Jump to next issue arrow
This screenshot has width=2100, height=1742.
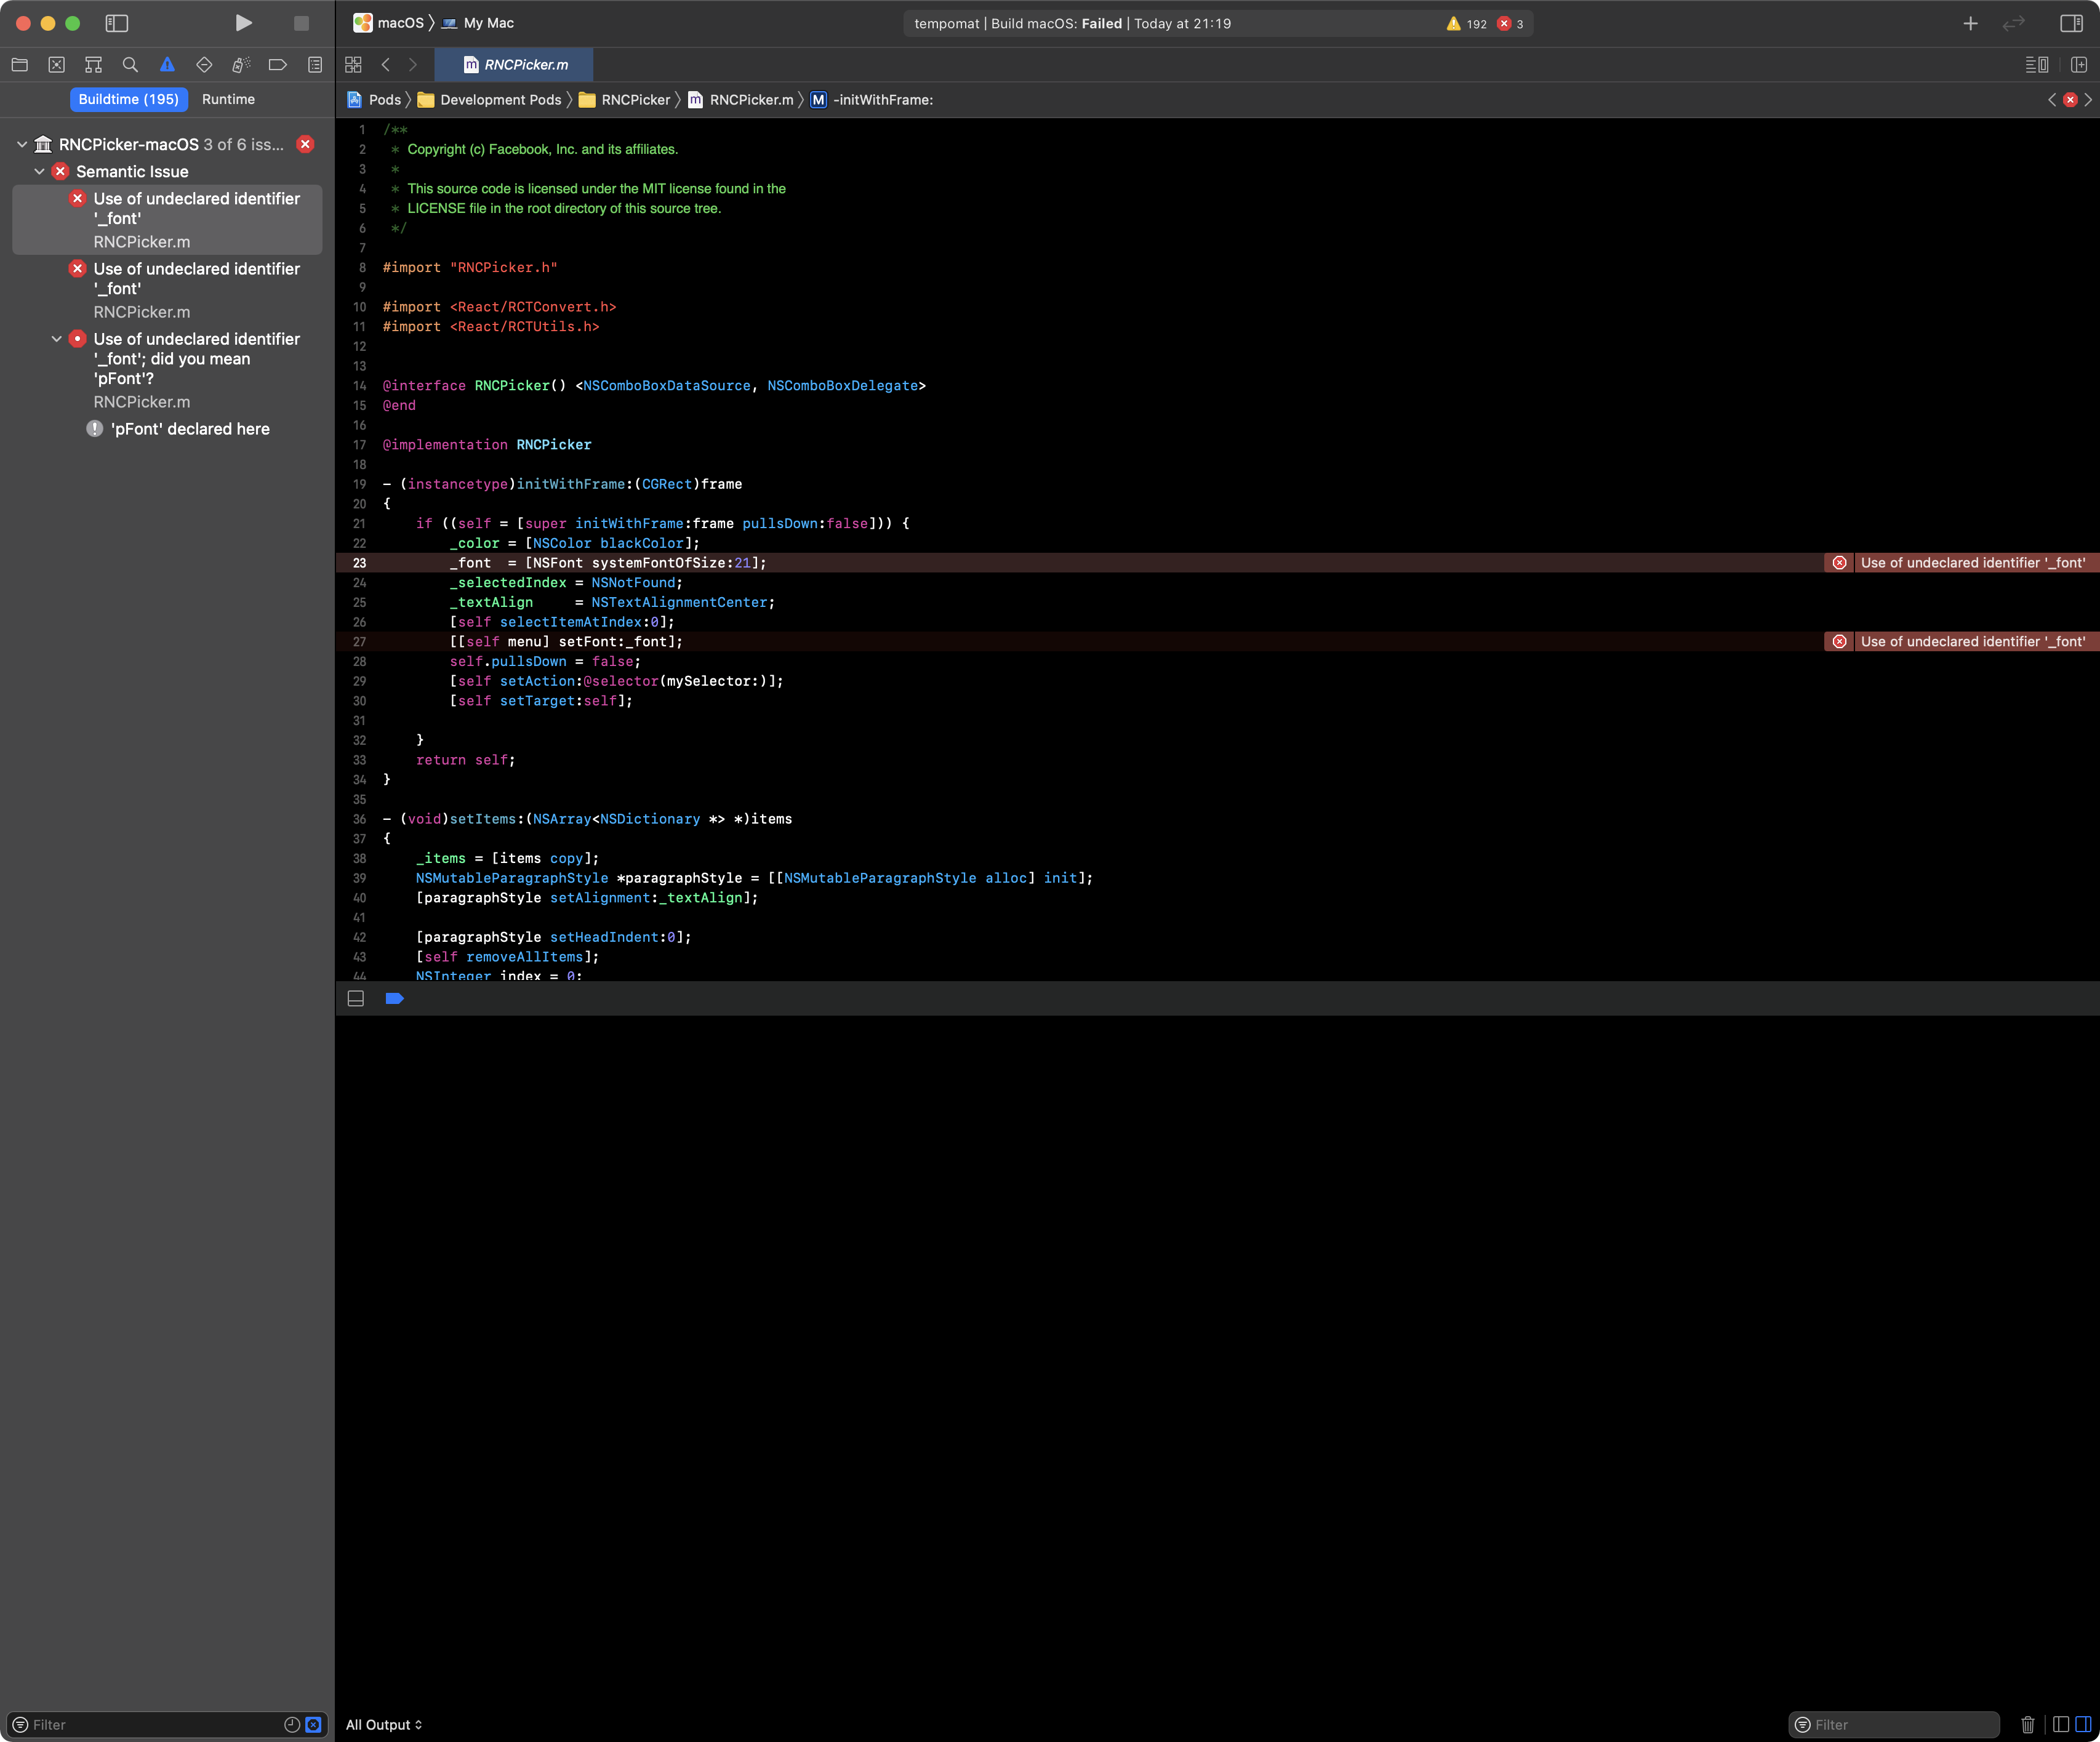pyautogui.click(x=2088, y=100)
